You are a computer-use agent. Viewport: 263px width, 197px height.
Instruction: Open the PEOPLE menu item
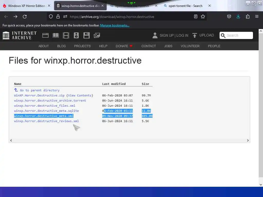click(214, 46)
